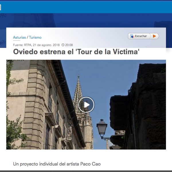Click the stone building facade in the video

tap(36, 105)
